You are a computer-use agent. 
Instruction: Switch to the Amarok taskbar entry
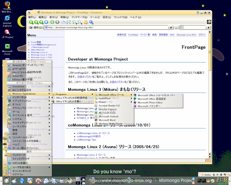click(144, 179)
